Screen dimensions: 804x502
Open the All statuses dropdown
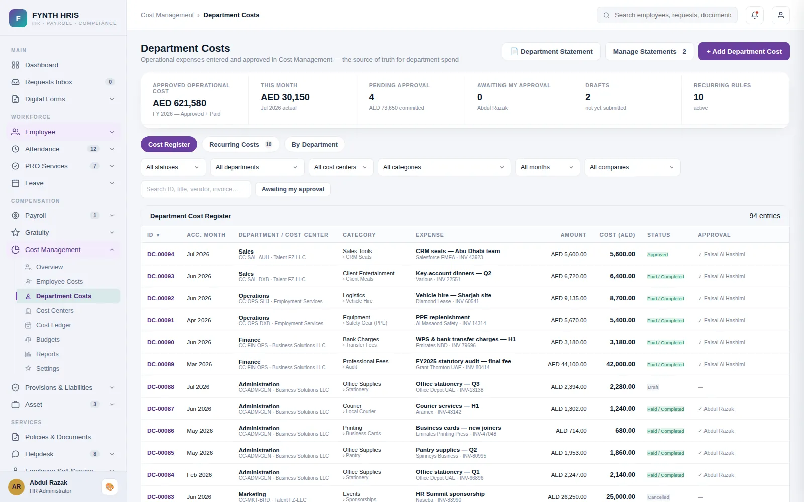173,167
